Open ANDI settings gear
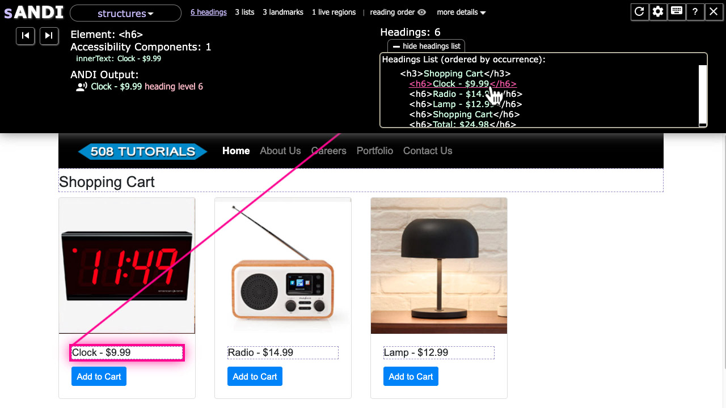This screenshot has width=726, height=408. point(658,12)
